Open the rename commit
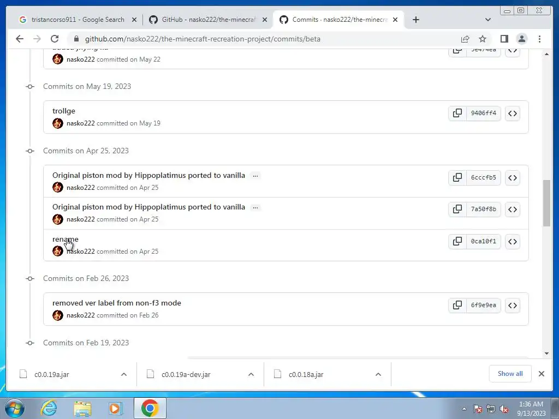This screenshot has width=559, height=419. [x=66, y=239]
